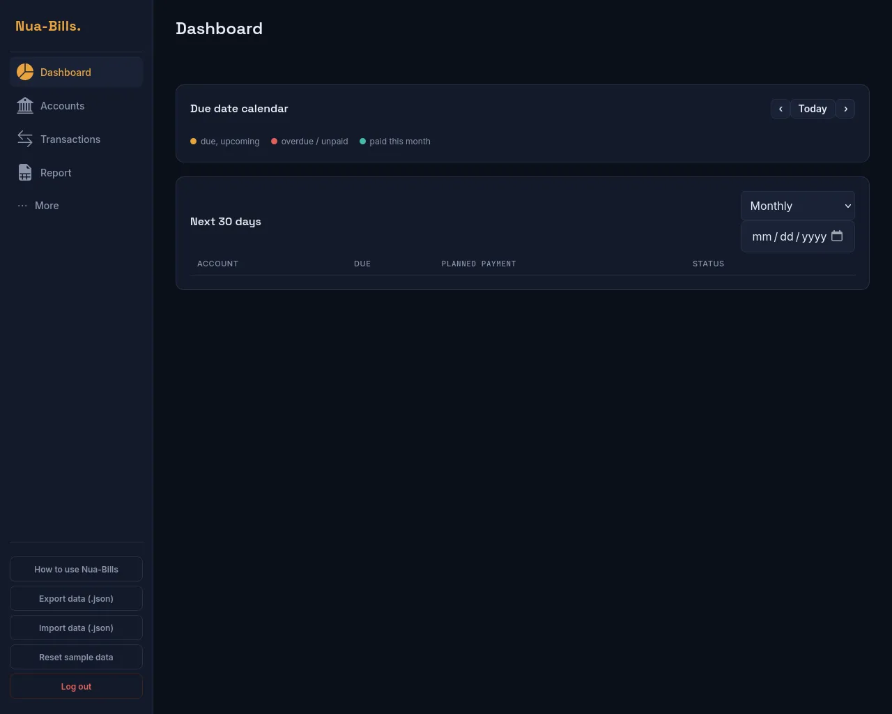
Task: Go to previous month in due date calendar
Action: tap(780, 109)
